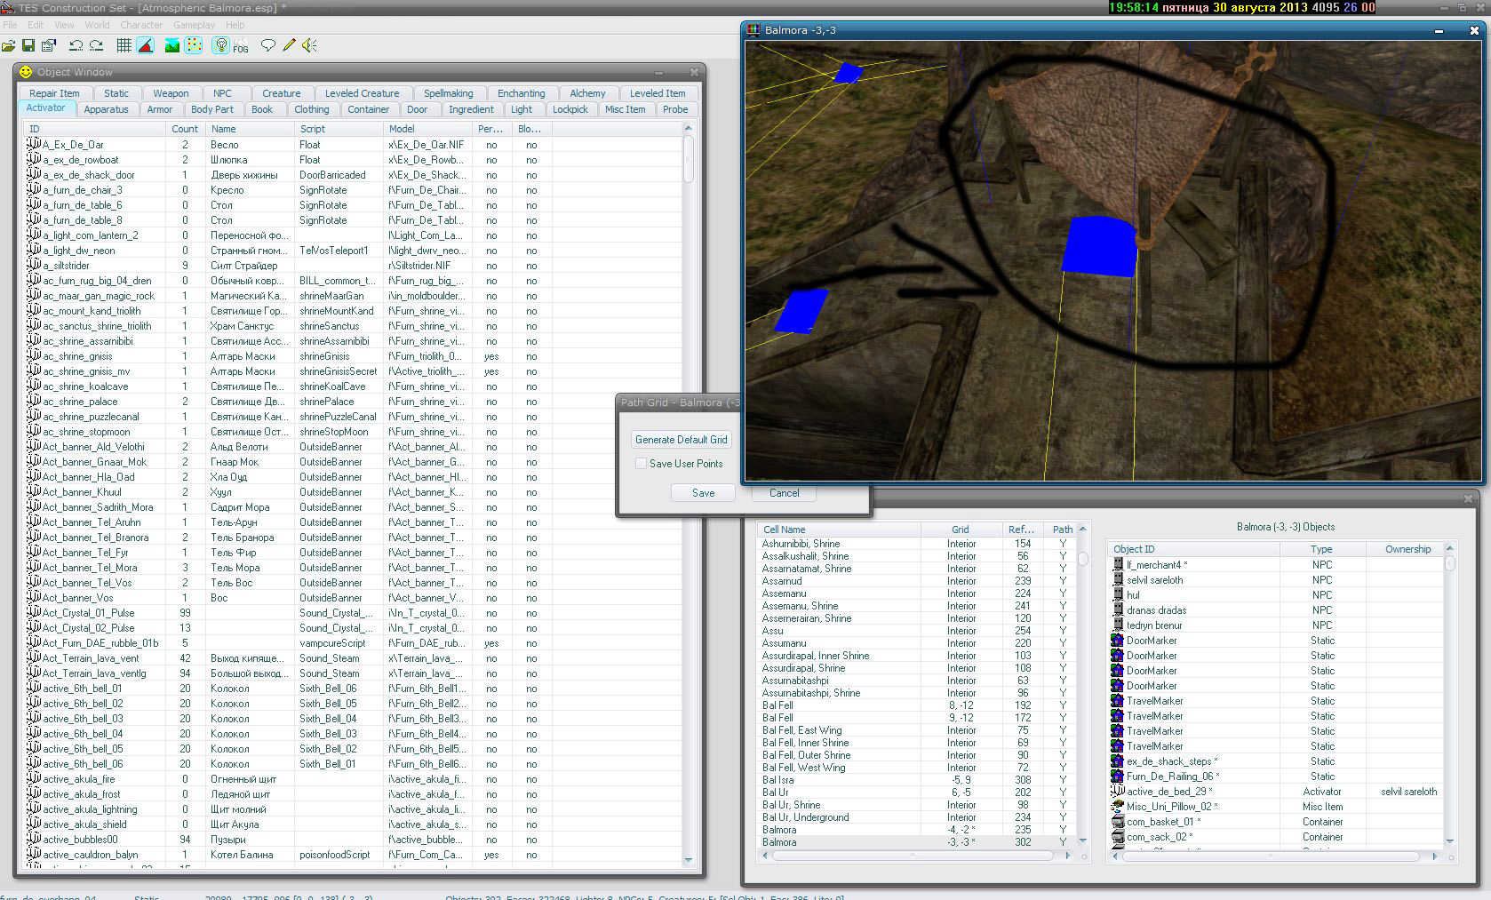The width and height of the screenshot is (1491, 900).
Task: Click the Save plugin floppy disk icon
Action: click(28, 45)
